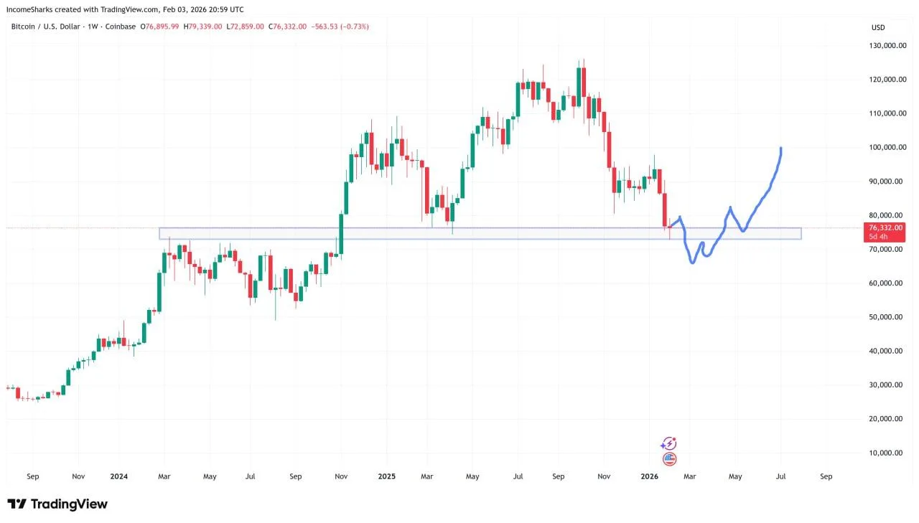Click the US flag economic event icon
This screenshot has width=919, height=523.
point(669,459)
